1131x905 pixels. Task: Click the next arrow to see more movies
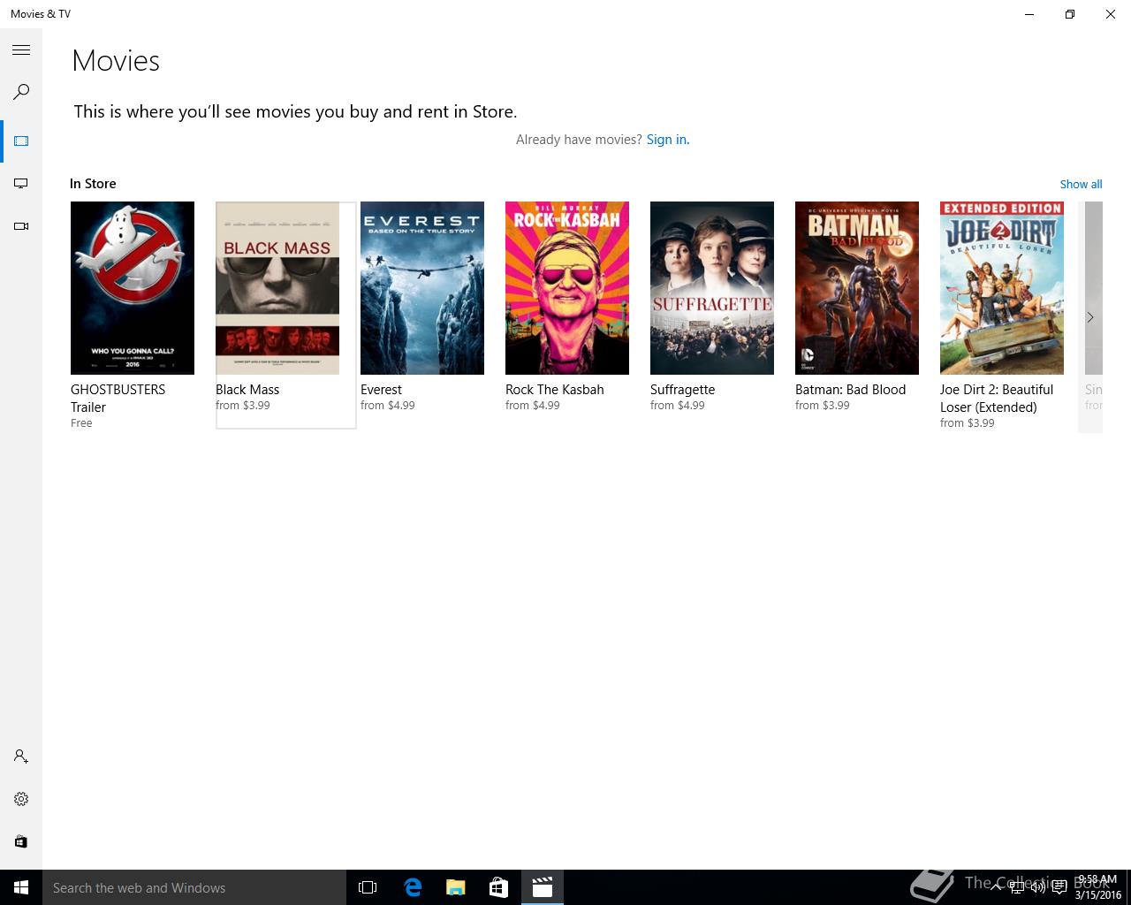[x=1090, y=317]
